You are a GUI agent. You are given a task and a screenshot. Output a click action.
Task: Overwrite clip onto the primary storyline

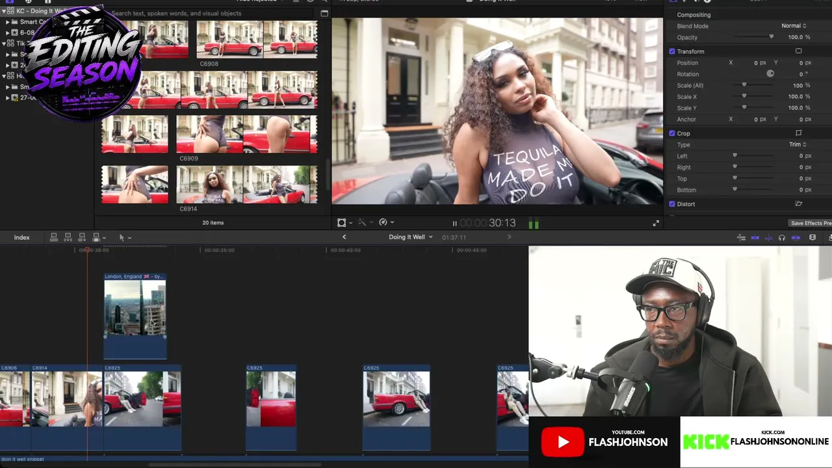(96, 237)
